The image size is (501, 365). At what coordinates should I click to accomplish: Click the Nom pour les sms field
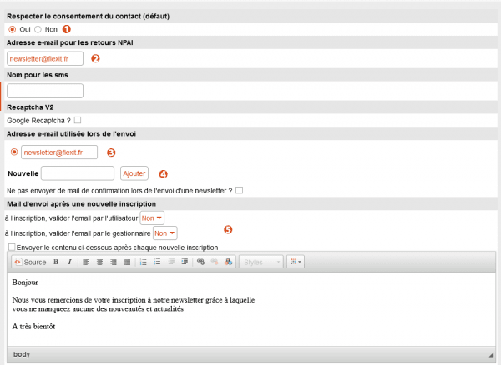pyautogui.click(x=45, y=91)
